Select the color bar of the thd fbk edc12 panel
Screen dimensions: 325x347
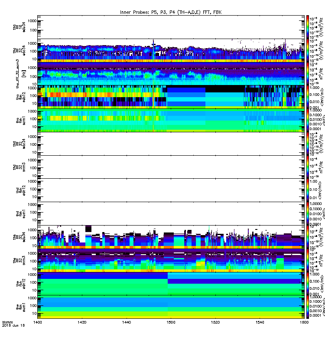click(x=308, y=190)
